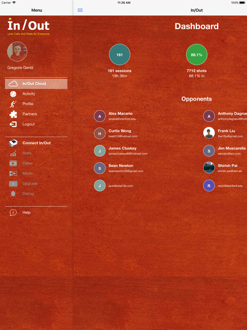Viewport: 247px width, 330px height.
Task: Click Frank Liu's photo avatar
Action: (x=209, y=133)
